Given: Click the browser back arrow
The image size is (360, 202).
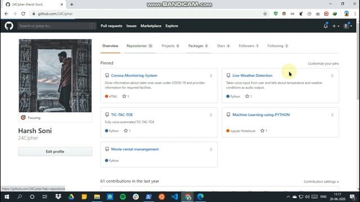Looking at the screenshot, I should (6, 13).
